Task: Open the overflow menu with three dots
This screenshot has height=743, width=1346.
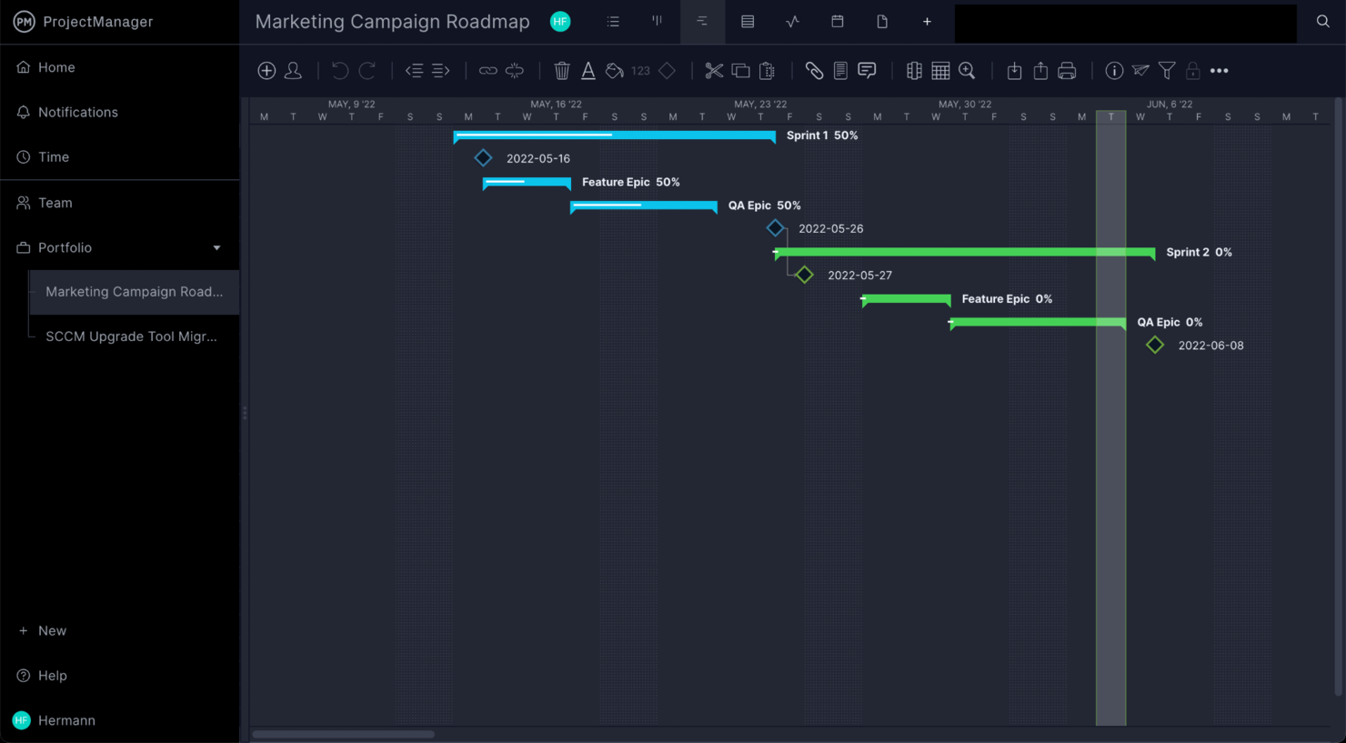Action: pyautogui.click(x=1220, y=70)
